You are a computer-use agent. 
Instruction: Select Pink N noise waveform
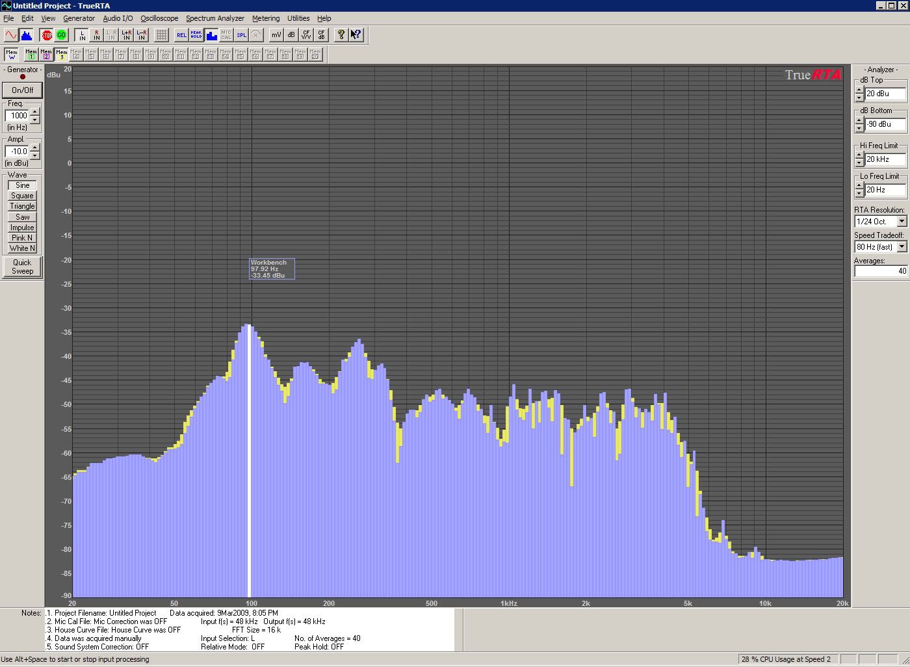pos(22,238)
